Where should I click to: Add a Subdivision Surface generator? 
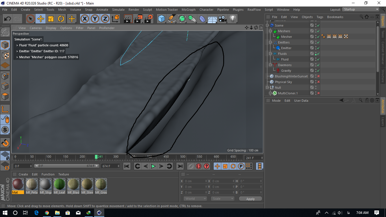pyautogui.click(x=182, y=19)
